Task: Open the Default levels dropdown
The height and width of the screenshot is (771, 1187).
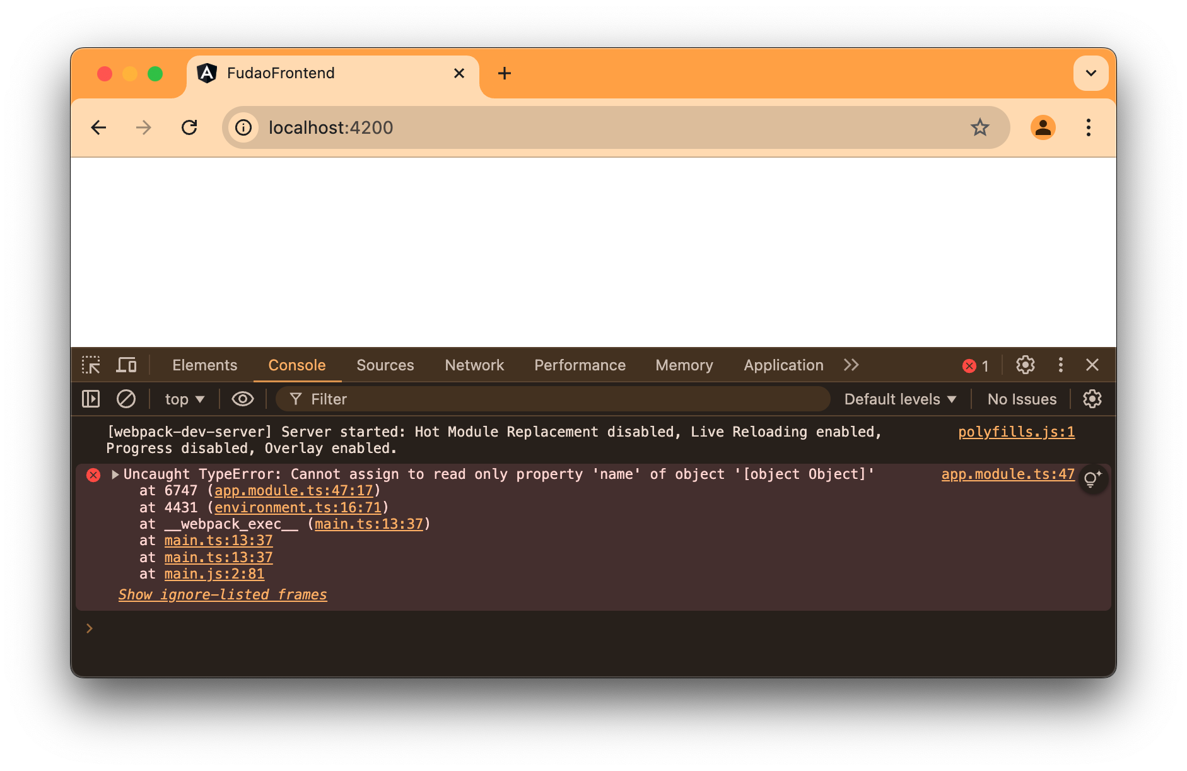Action: click(x=899, y=399)
